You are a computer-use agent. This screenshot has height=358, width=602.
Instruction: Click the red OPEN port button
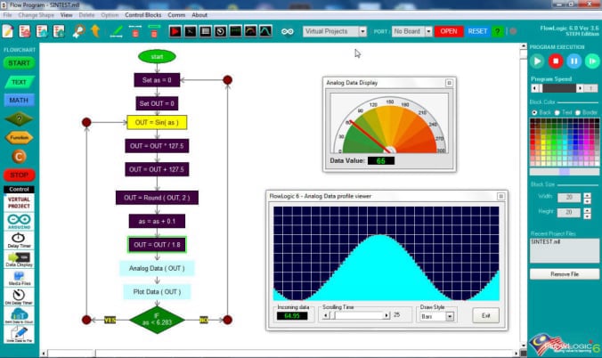pos(448,31)
